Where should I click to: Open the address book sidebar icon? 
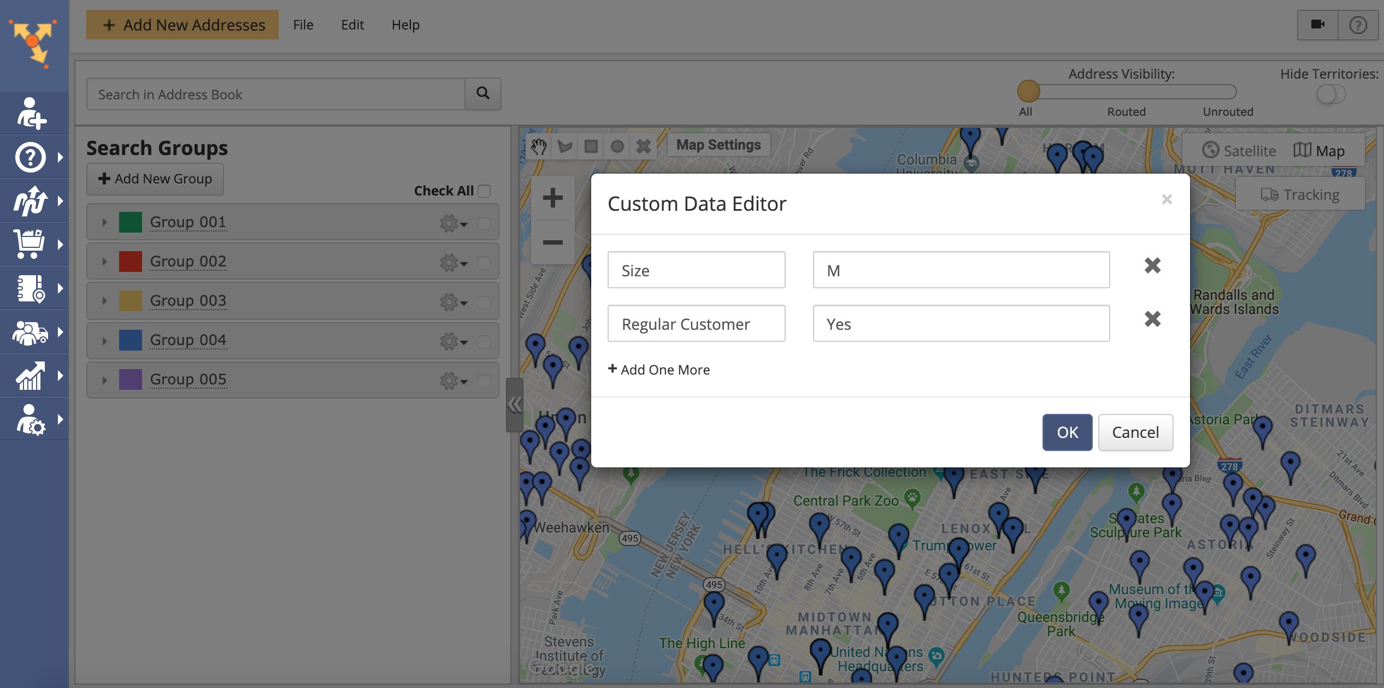[x=31, y=288]
